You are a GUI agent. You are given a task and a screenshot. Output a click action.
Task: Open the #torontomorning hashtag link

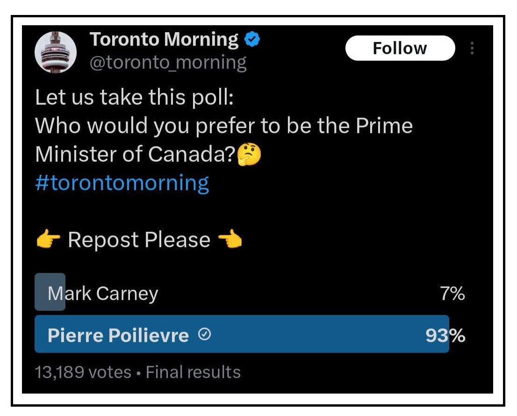tap(122, 183)
